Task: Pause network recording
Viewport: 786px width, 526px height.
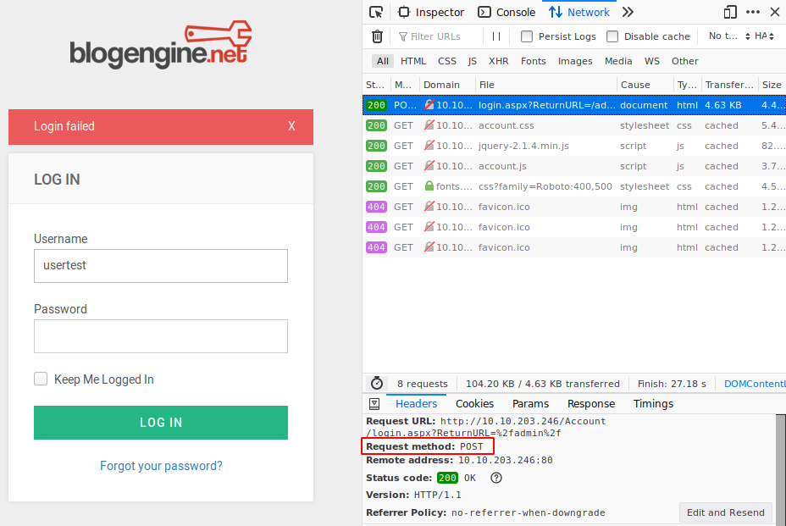Action: 496,36
